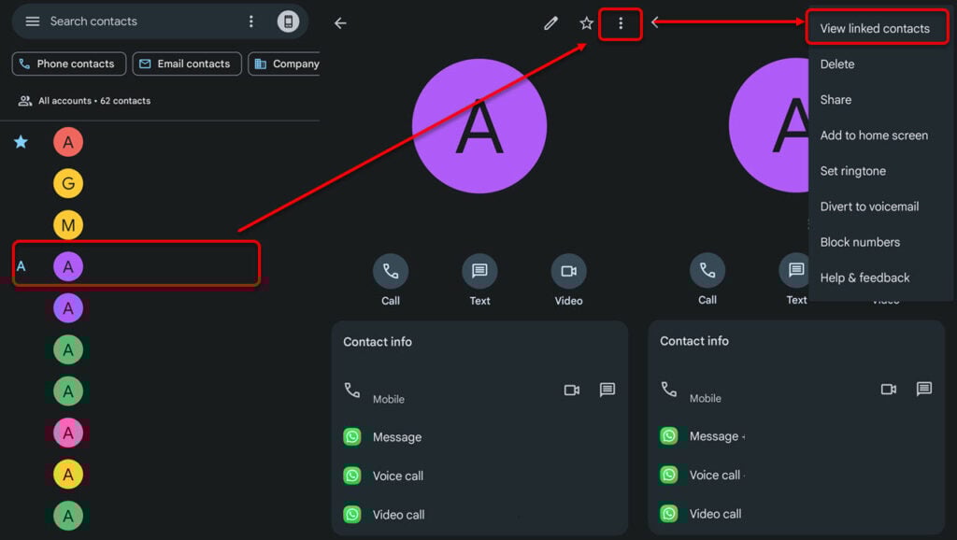
Task: Open the three-dot overflow menu
Action: pos(621,23)
